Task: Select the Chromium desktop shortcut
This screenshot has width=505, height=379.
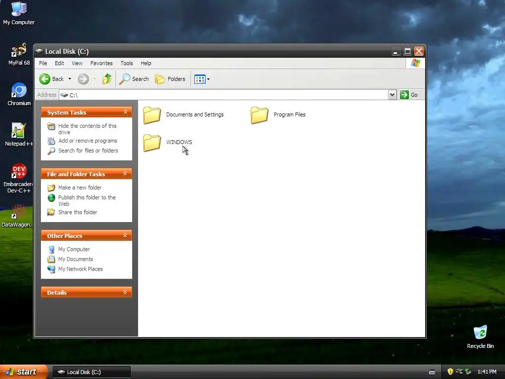Action: pos(19,94)
